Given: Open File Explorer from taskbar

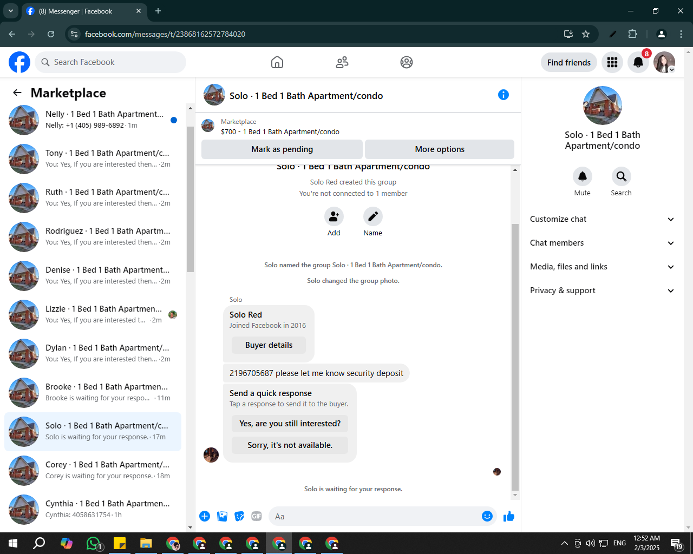Looking at the screenshot, I should tap(146, 543).
